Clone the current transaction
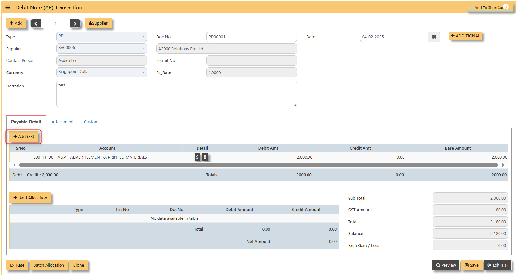 pos(78,265)
